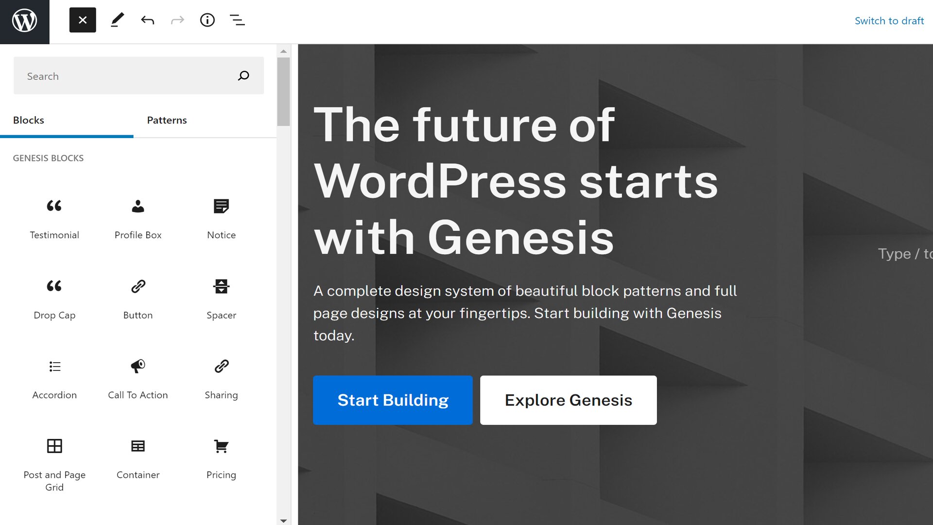Screen dimensions: 933x525
Task: Click the inserter scrollbar up arrow
Action: click(283, 51)
